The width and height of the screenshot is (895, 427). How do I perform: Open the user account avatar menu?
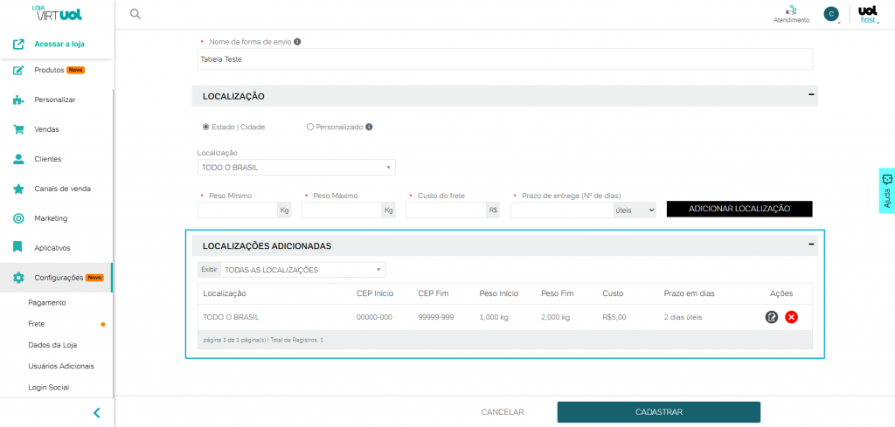(831, 13)
